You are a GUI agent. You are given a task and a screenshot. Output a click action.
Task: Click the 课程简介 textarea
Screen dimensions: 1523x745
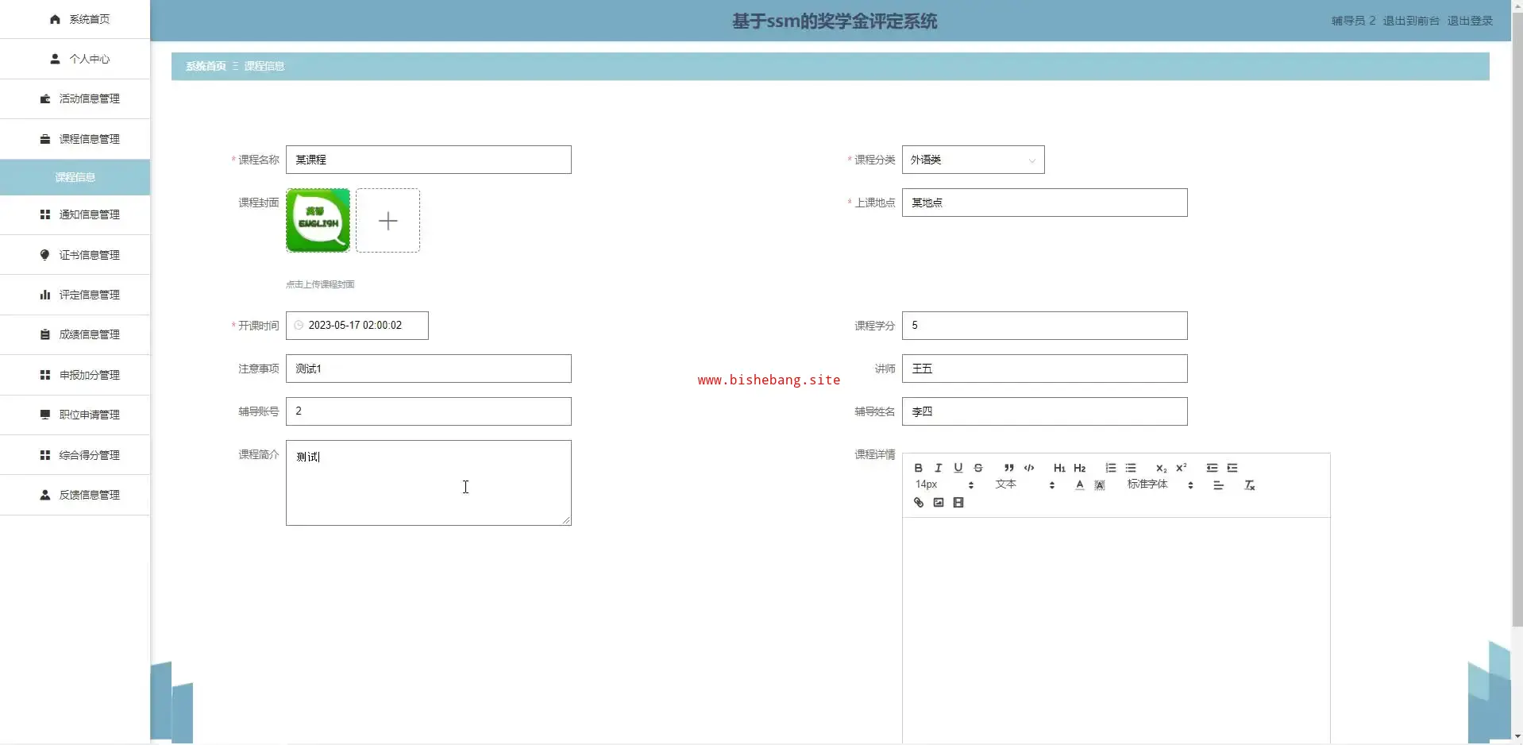pos(428,483)
